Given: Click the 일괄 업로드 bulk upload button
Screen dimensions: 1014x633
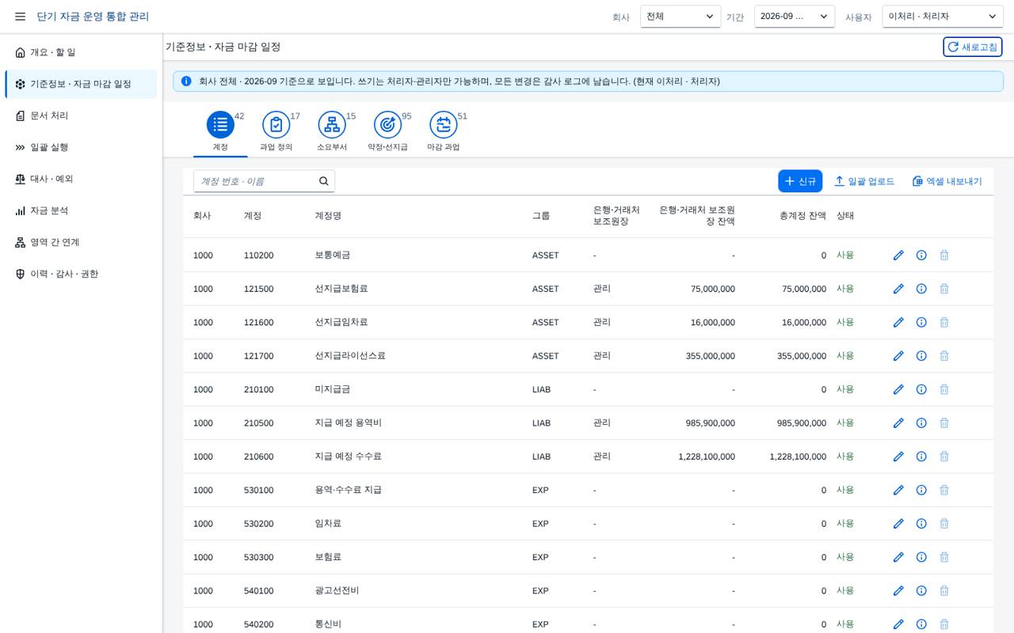Looking at the screenshot, I should pyautogui.click(x=864, y=181).
